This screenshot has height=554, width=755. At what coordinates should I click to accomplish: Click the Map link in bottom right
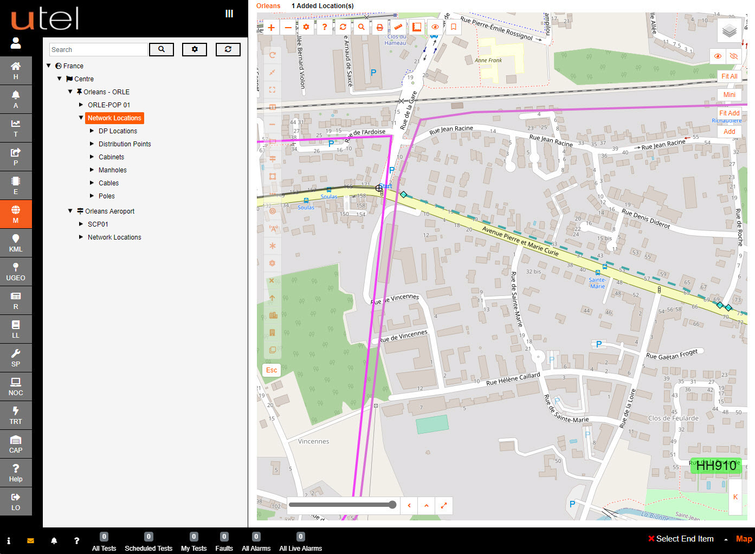pyautogui.click(x=744, y=539)
